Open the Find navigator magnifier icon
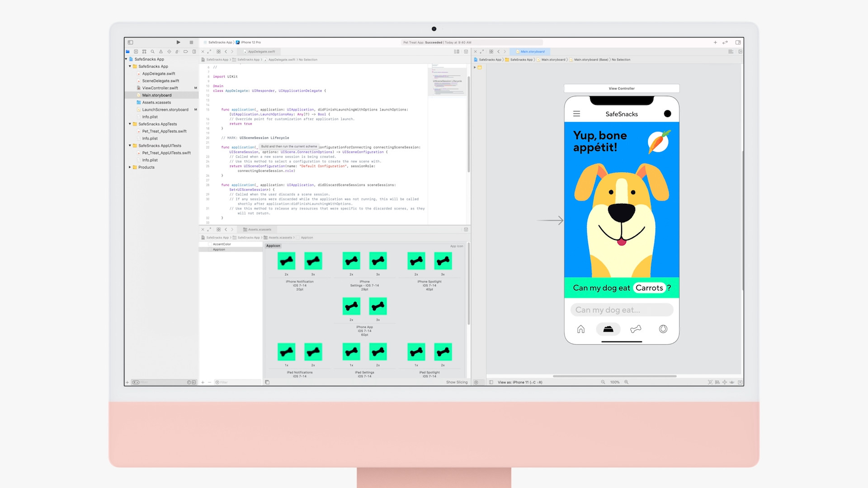Image resolution: width=868 pixels, height=488 pixels. [152, 52]
